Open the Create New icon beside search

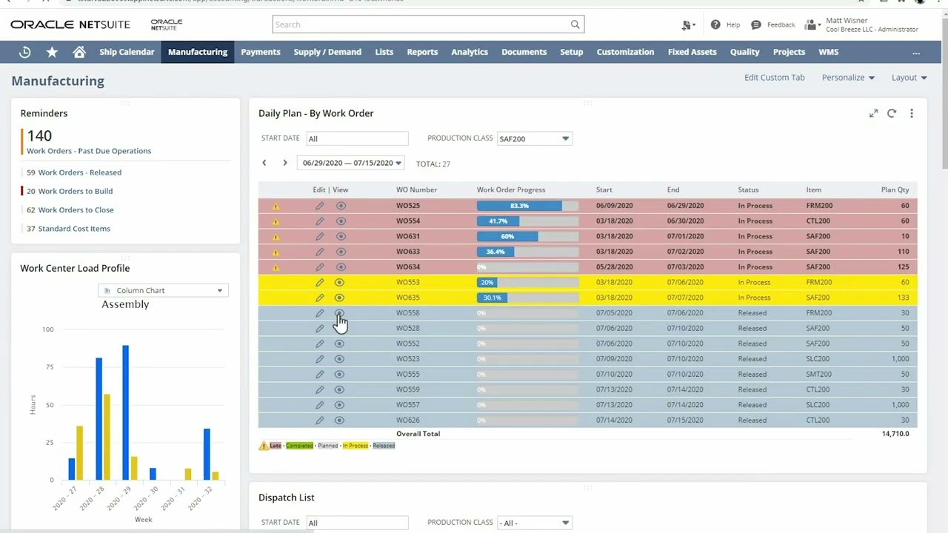[x=688, y=25]
